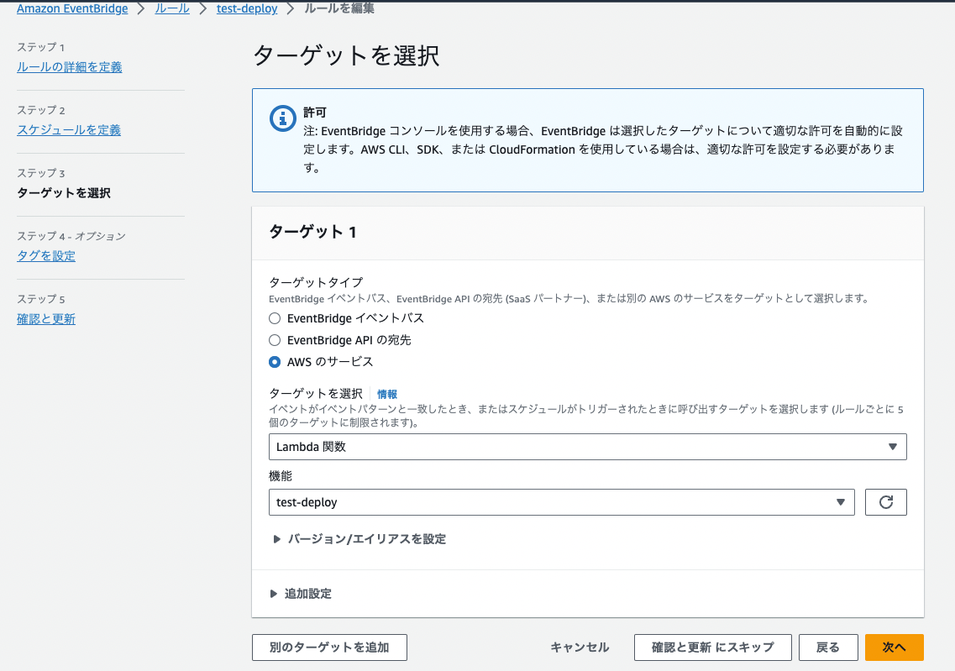Click the ターゲットタイプ label
The image size is (955, 671).
coord(316,282)
